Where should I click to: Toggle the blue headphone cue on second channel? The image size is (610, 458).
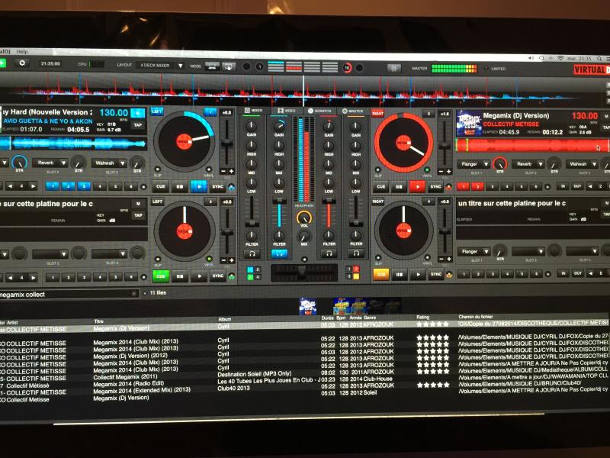click(x=279, y=254)
